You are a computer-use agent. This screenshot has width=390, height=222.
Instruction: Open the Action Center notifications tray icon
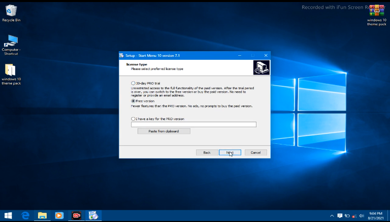340,215
